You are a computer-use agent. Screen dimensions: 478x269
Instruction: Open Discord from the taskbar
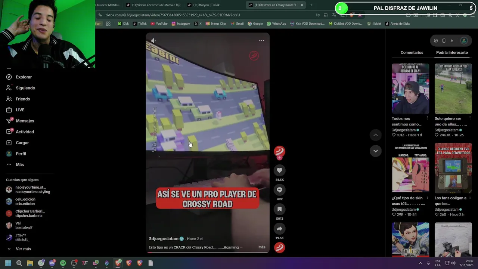[x=52, y=263]
